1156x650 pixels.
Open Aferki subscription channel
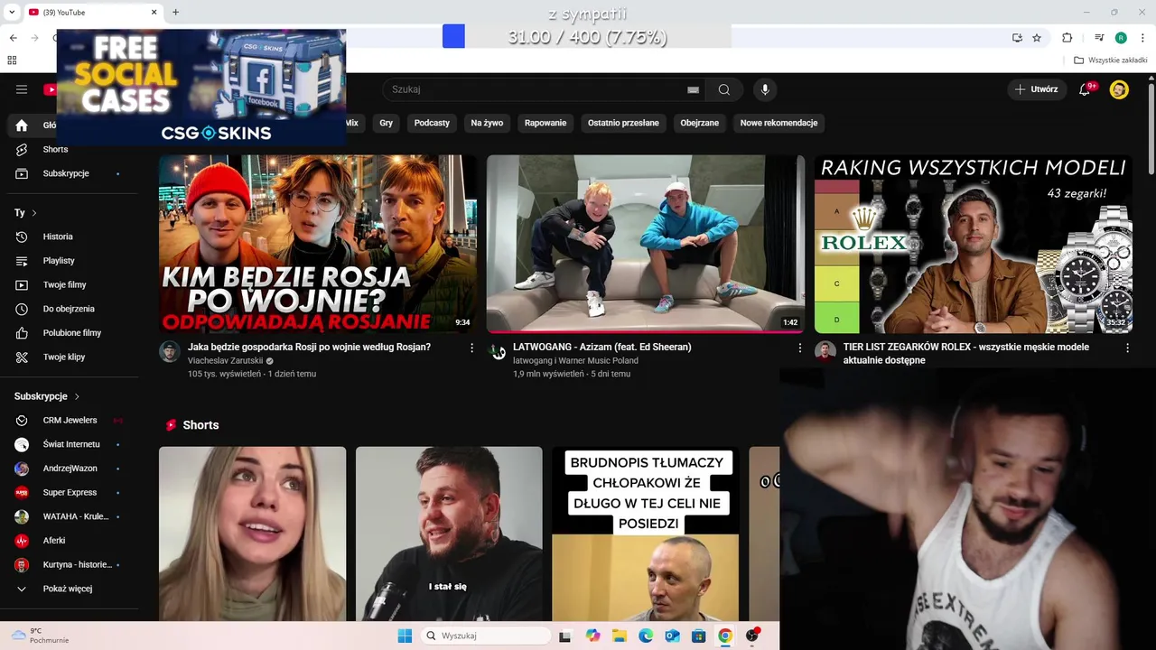click(54, 541)
